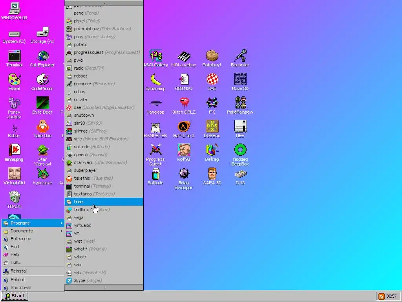
Task: Open Modded BeepBox desktop icon
Action: click(240, 155)
